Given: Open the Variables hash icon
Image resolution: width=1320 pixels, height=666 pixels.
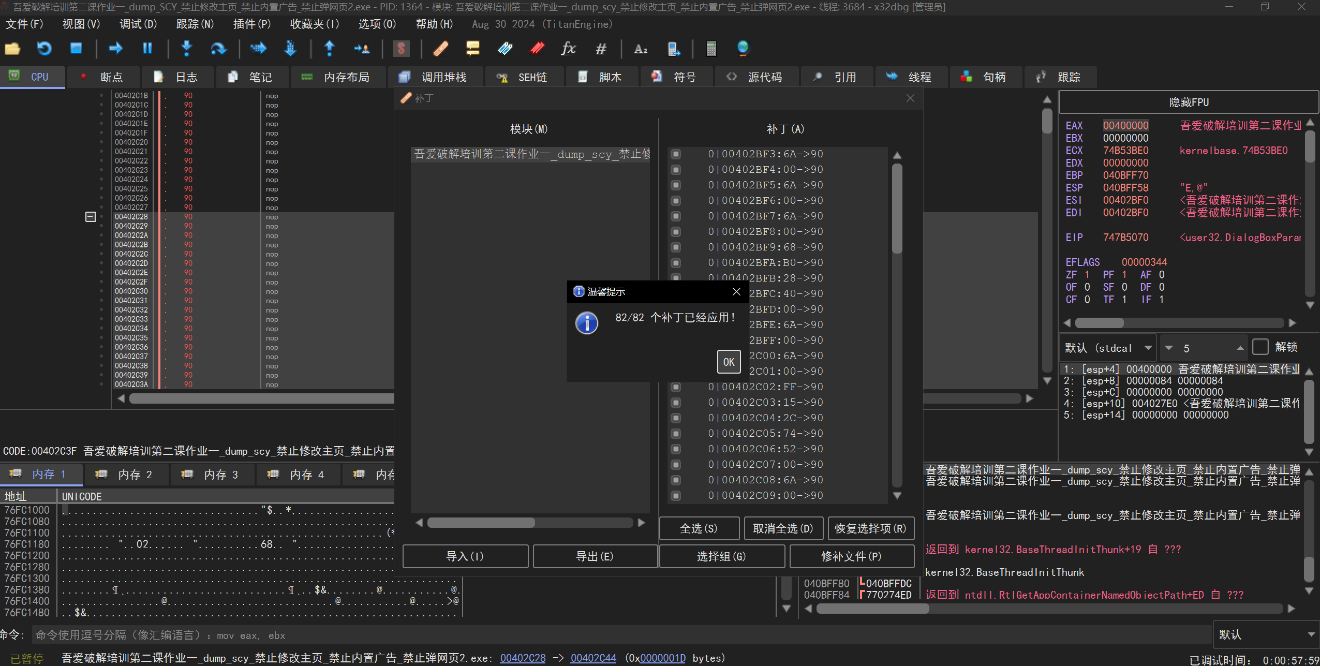Looking at the screenshot, I should point(601,49).
